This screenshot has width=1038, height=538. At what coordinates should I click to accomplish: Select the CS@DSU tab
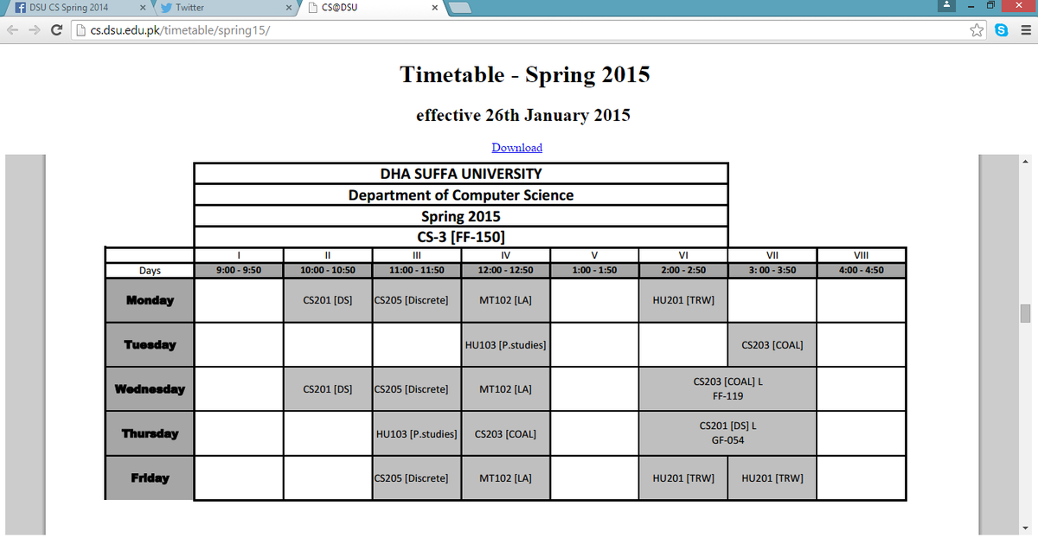363,7
